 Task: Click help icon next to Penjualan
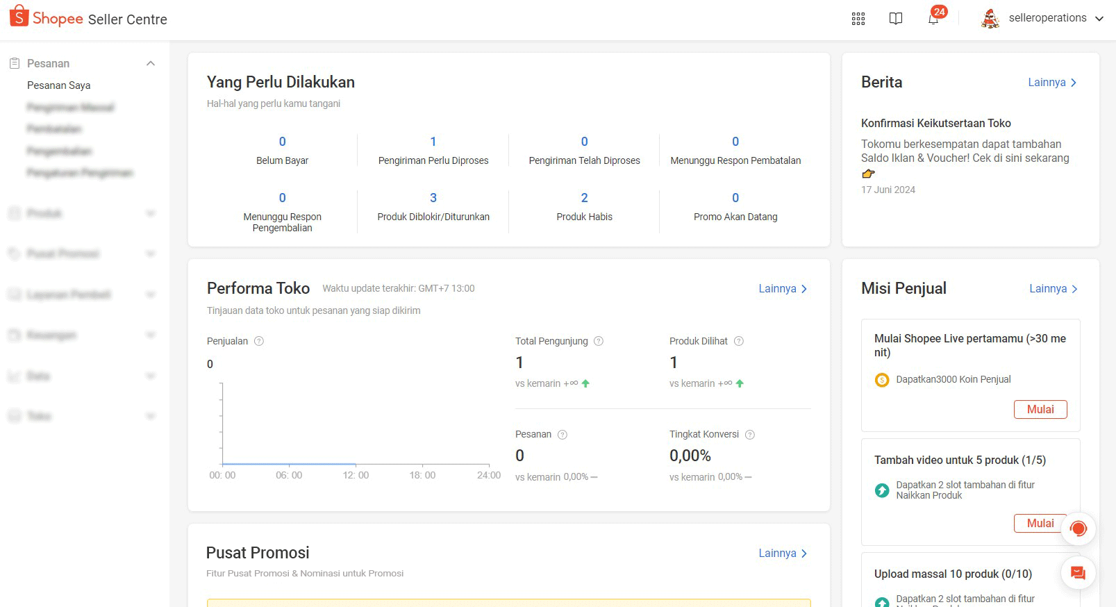click(x=259, y=341)
